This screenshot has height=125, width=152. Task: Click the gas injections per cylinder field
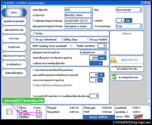point(94,96)
